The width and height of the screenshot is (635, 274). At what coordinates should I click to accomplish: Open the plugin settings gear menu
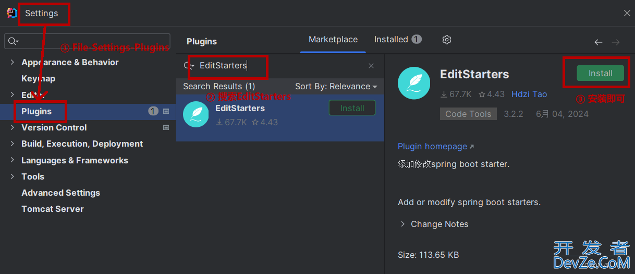pos(447,40)
